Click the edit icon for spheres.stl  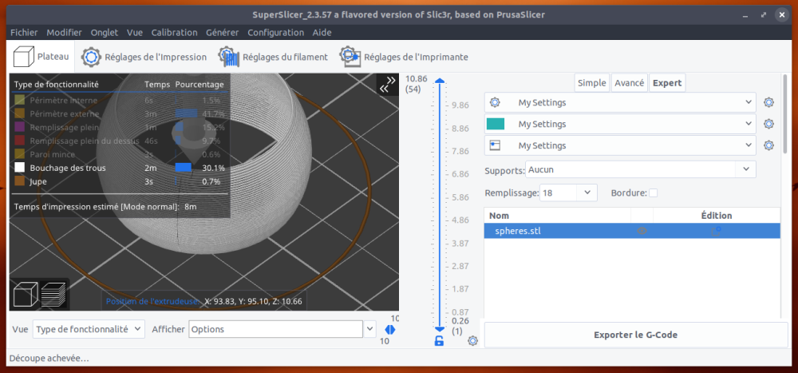click(716, 231)
